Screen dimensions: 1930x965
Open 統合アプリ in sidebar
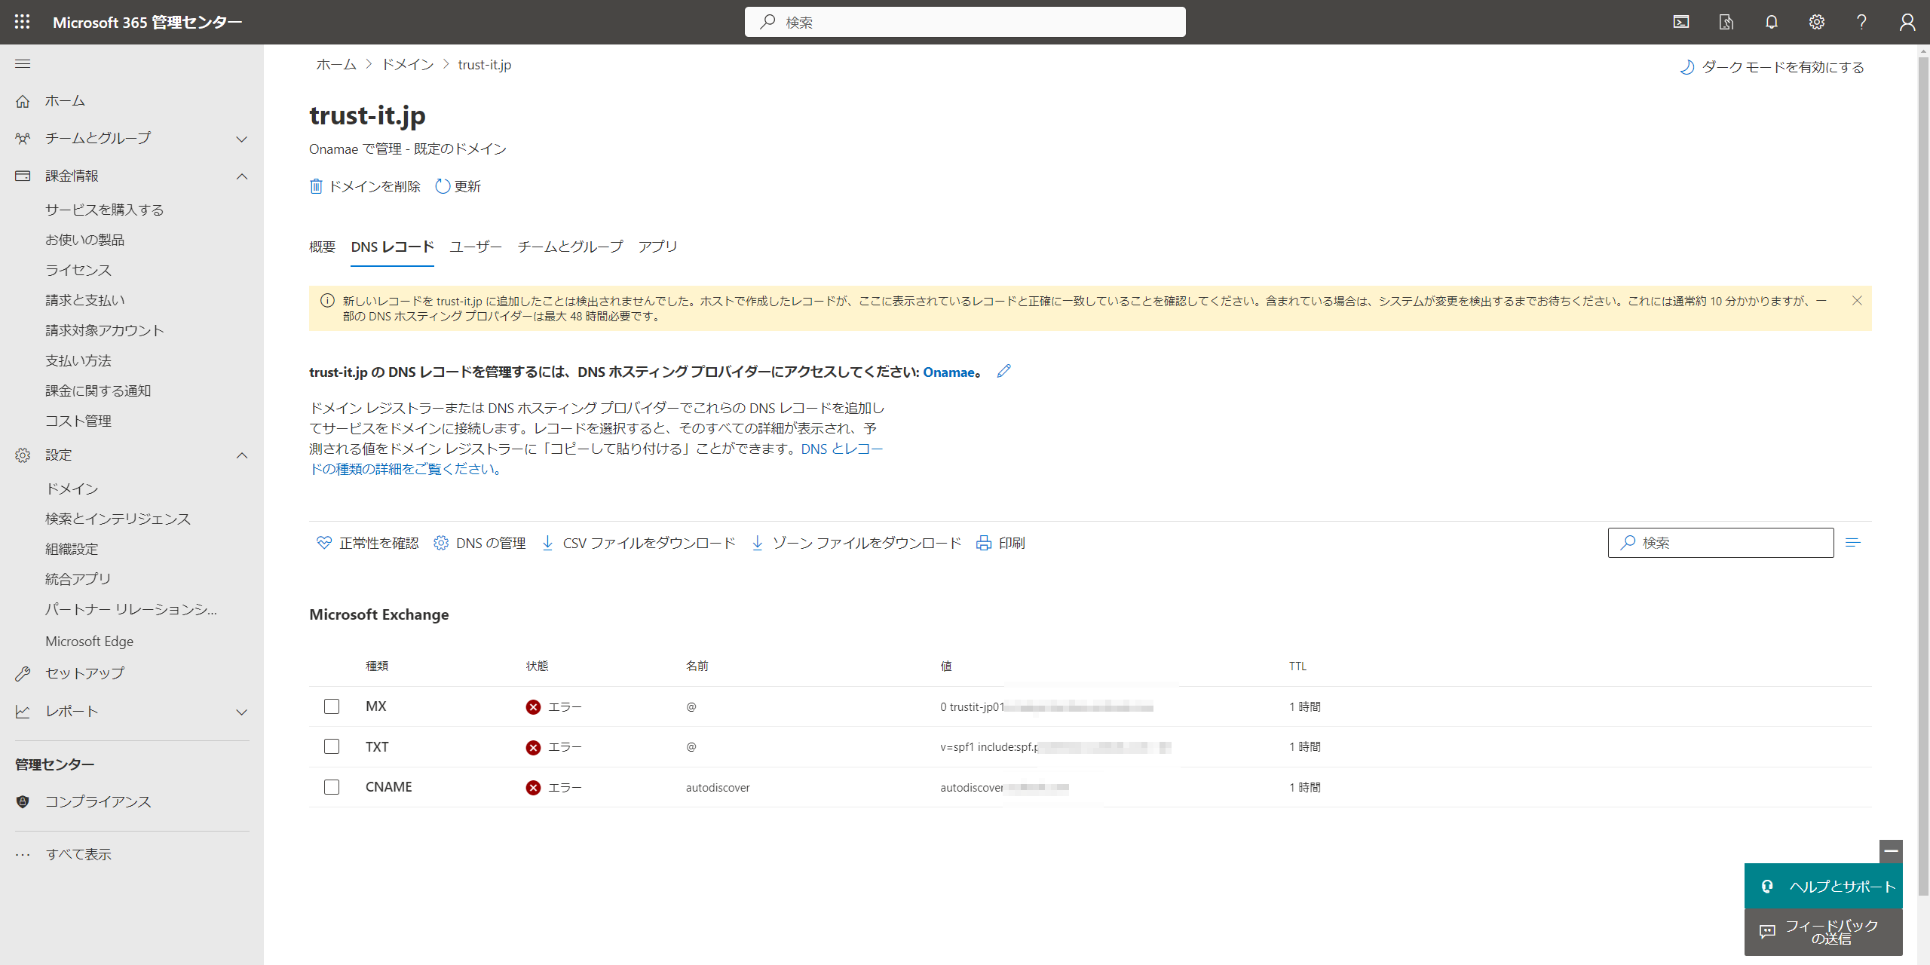coord(78,579)
